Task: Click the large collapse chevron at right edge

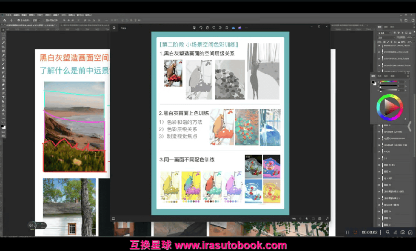Action: tap(409, 126)
